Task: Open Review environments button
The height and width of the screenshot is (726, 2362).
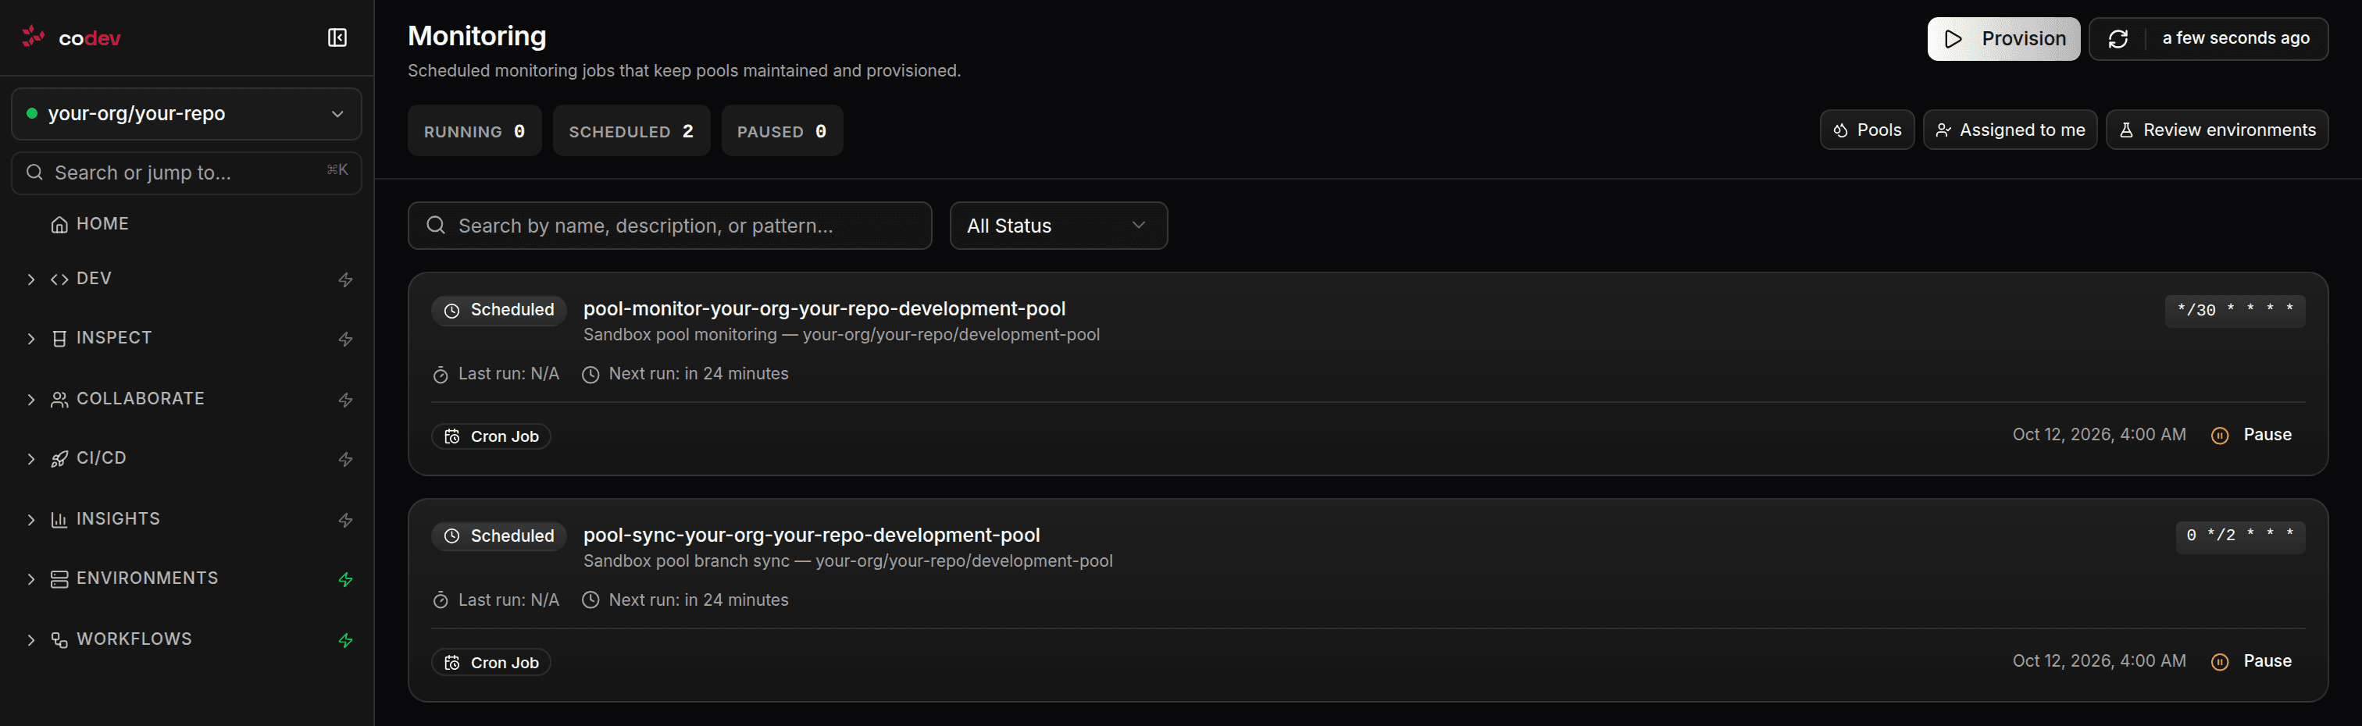Action: point(2217,130)
